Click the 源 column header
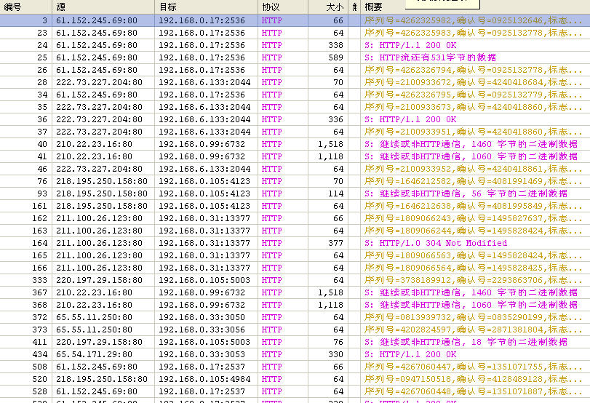Screen dimensions: 590x403 (x=103, y=7)
